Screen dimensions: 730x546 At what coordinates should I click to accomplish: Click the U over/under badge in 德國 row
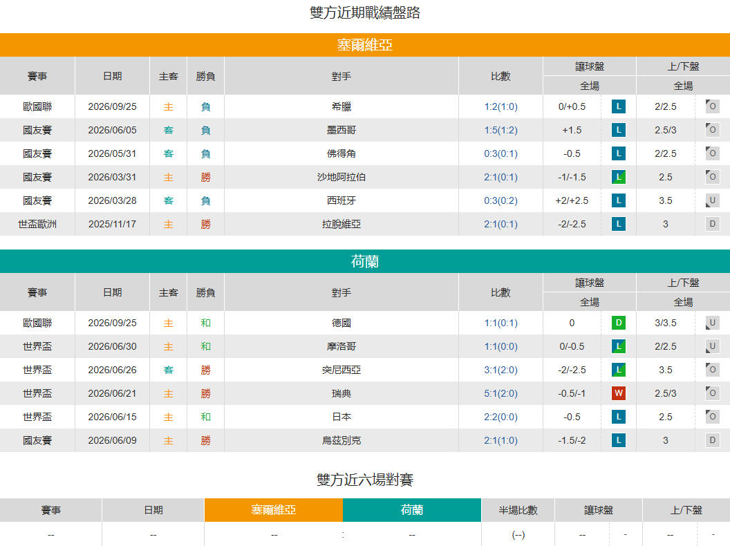pyautogui.click(x=712, y=323)
